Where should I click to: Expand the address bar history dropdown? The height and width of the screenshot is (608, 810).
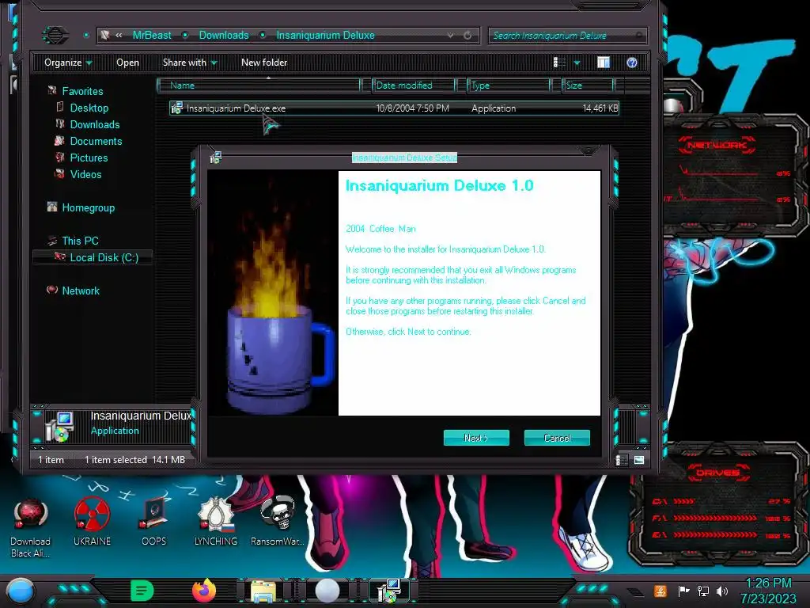pyautogui.click(x=450, y=35)
